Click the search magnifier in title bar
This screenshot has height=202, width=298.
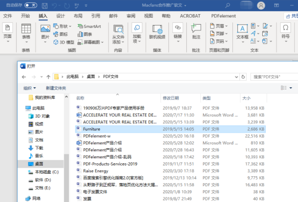(227, 5)
